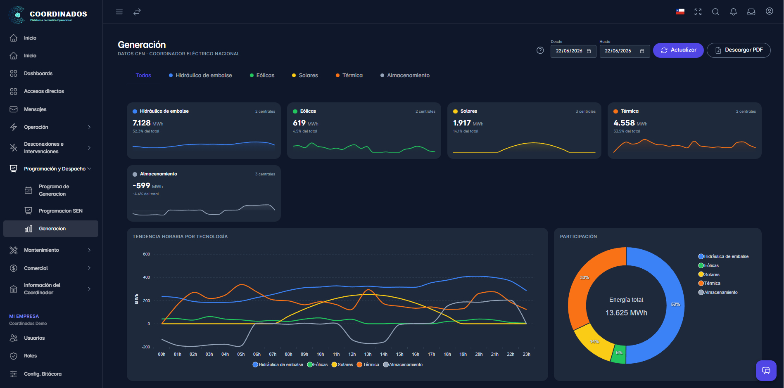Toggle Solares series in trend chart legend
The width and height of the screenshot is (784, 388).
click(342, 365)
